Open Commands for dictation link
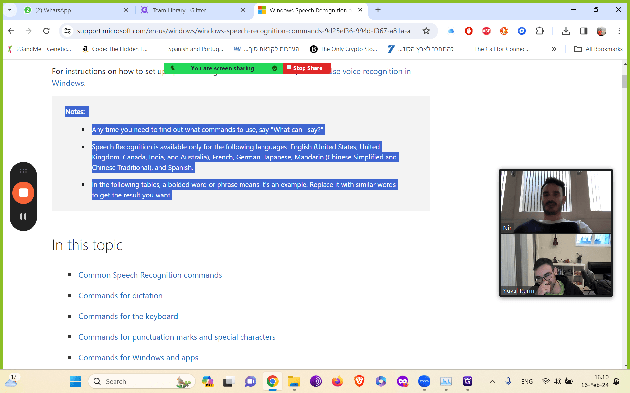This screenshot has width=630, height=393. (120, 296)
